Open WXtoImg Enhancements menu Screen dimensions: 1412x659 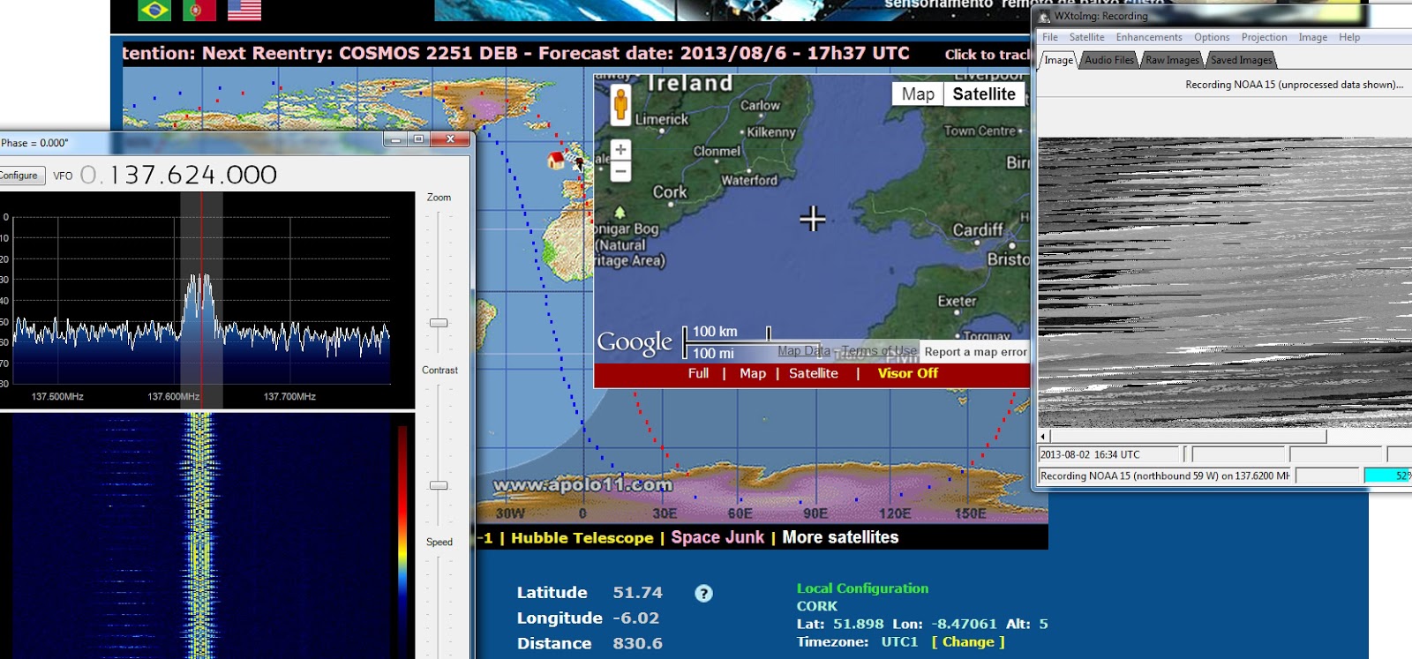pyautogui.click(x=1149, y=37)
